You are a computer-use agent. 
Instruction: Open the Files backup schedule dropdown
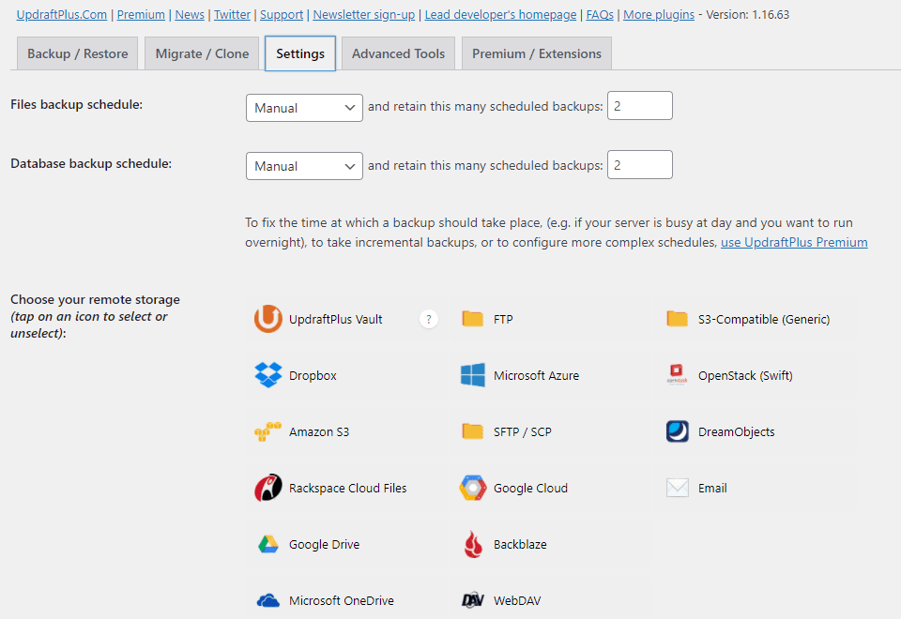click(303, 108)
